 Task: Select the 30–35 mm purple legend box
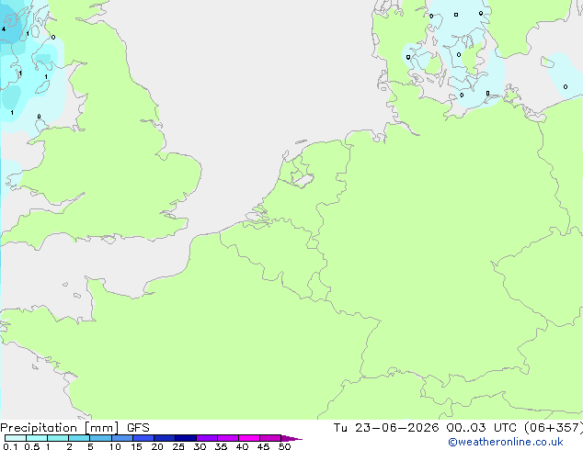pos(207,438)
